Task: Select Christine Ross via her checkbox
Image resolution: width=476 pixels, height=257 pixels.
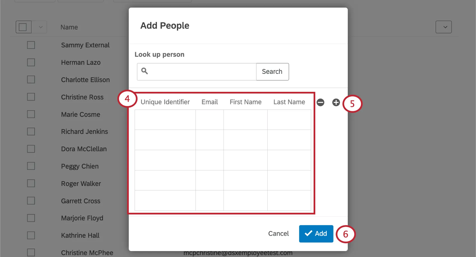Action: 31,97
